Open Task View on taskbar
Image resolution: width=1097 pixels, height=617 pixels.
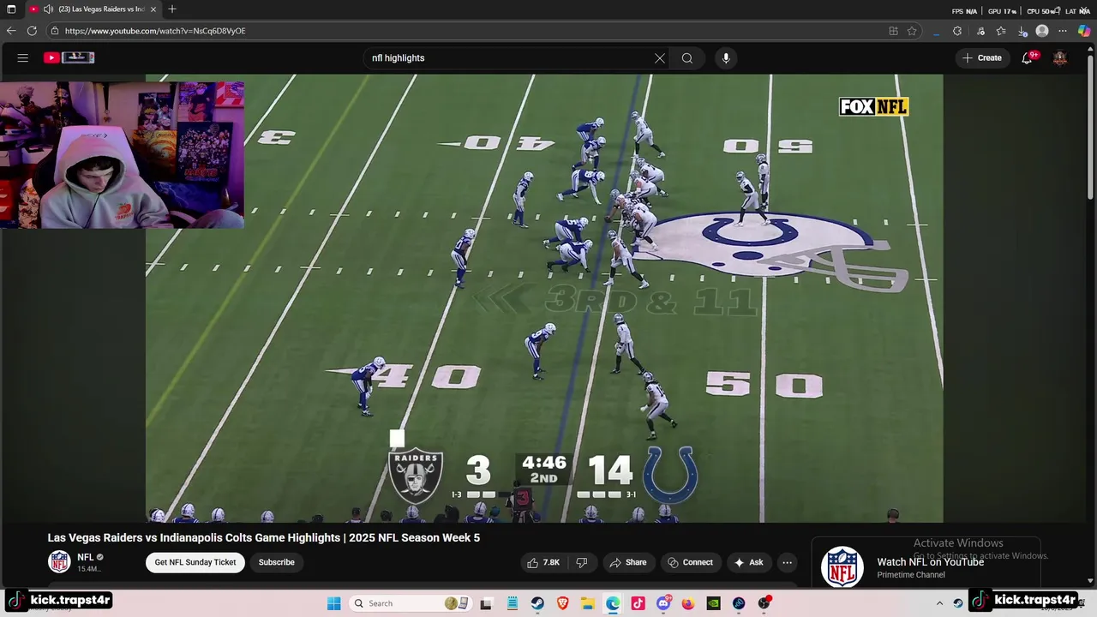click(486, 603)
